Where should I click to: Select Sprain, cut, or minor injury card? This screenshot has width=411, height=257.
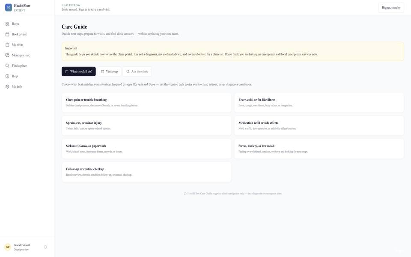click(146, 126)
